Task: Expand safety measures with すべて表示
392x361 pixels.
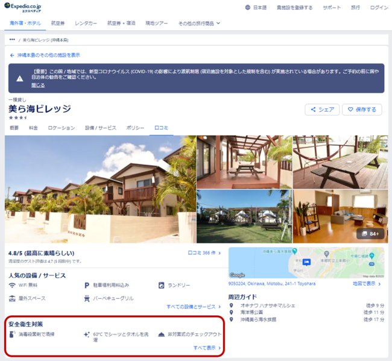Action: (x=207, y=348)
